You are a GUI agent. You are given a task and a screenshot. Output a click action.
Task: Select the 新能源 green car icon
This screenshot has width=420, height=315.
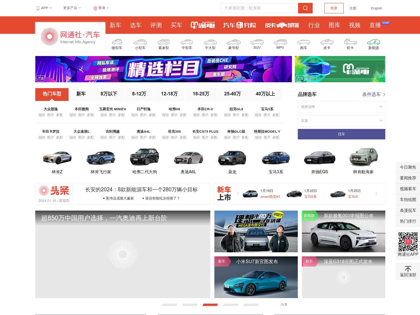(374, 42)
